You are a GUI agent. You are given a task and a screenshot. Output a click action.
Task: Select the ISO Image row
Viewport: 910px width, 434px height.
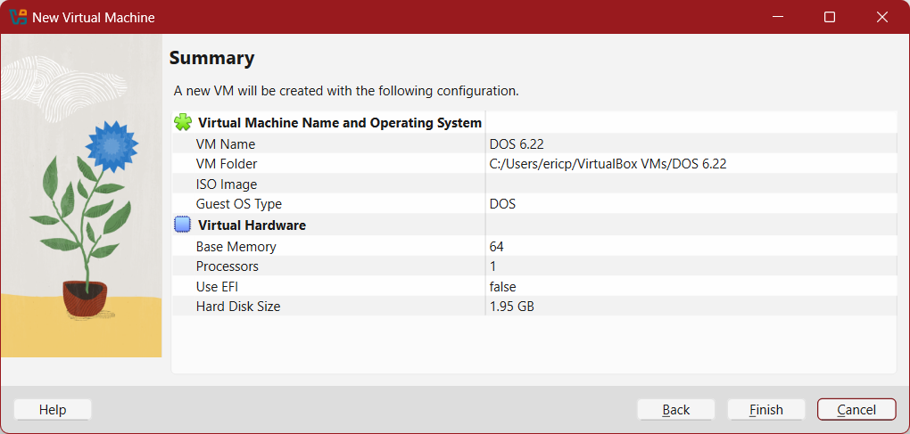pyautogui.click(x=227, y=184)
